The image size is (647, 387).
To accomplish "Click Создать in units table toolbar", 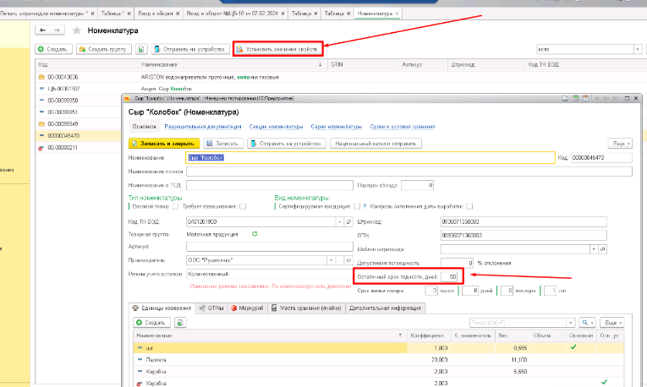I will click(151, 323).
